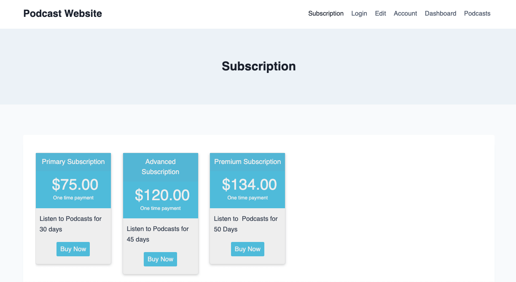Select Edit in the navigation bar
The height and width of the screenshot is (282, 516).
(x=381, y=13)
